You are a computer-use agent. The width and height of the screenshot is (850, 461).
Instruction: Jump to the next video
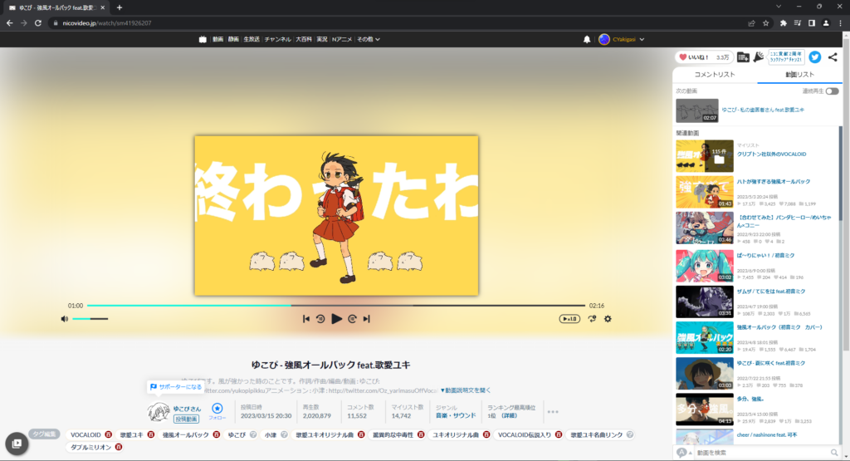pos(366,319)
